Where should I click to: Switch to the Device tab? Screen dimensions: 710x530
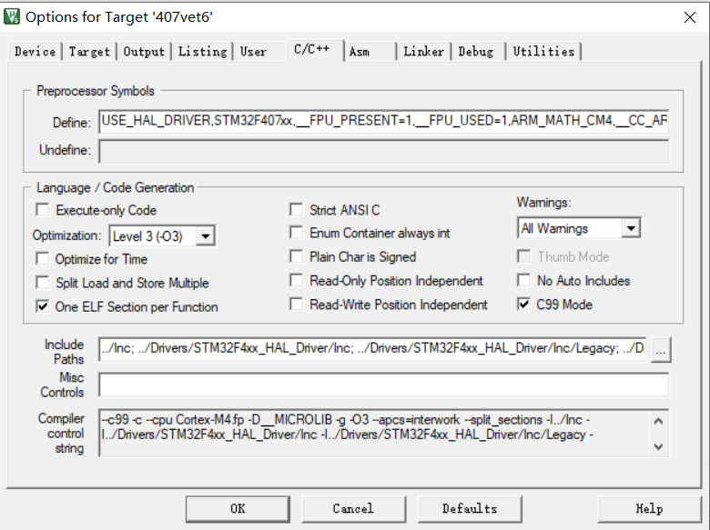pyautogui.click(x=35, y=52)
